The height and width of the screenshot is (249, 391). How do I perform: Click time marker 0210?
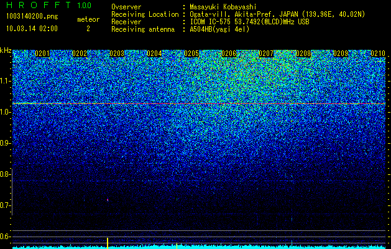(x=378, y=54)
